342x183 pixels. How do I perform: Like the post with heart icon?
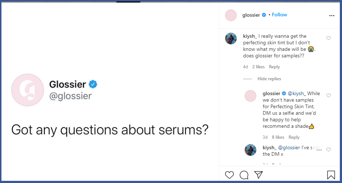pyautogui.click(x=229, y=175)
